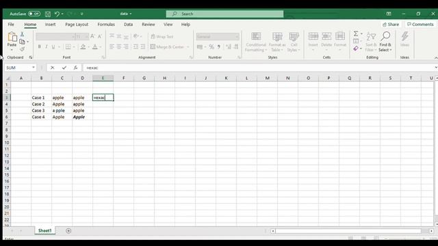Screen dimensions: 438x246
Task: Switch to the Formulas tab
Action: pos(106,25)
